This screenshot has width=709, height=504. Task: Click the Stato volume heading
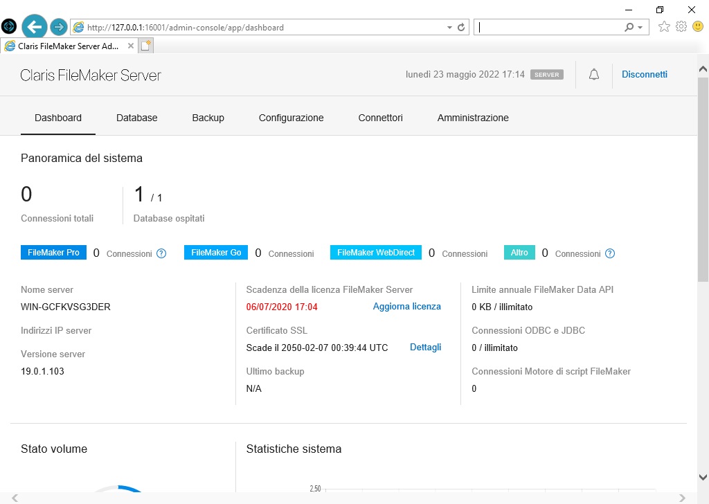54,449
